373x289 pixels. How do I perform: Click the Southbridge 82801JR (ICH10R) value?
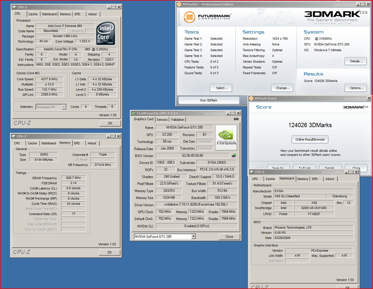(x=314, y=208)
